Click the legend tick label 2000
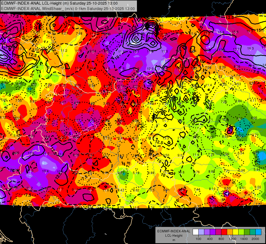 pyautogui.click(x=255, y=239)
